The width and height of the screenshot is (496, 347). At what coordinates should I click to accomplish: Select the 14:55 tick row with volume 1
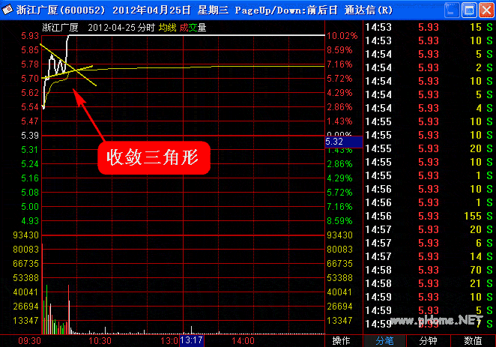click(429, 175)
